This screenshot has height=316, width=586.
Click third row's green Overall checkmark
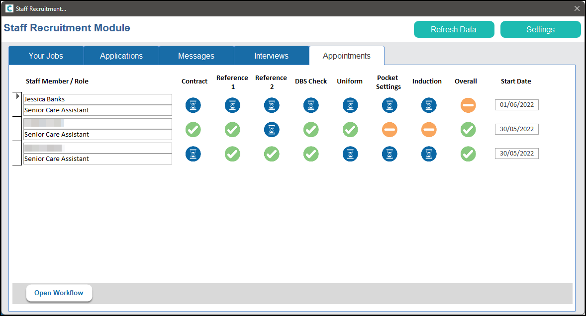coord(468,154)
